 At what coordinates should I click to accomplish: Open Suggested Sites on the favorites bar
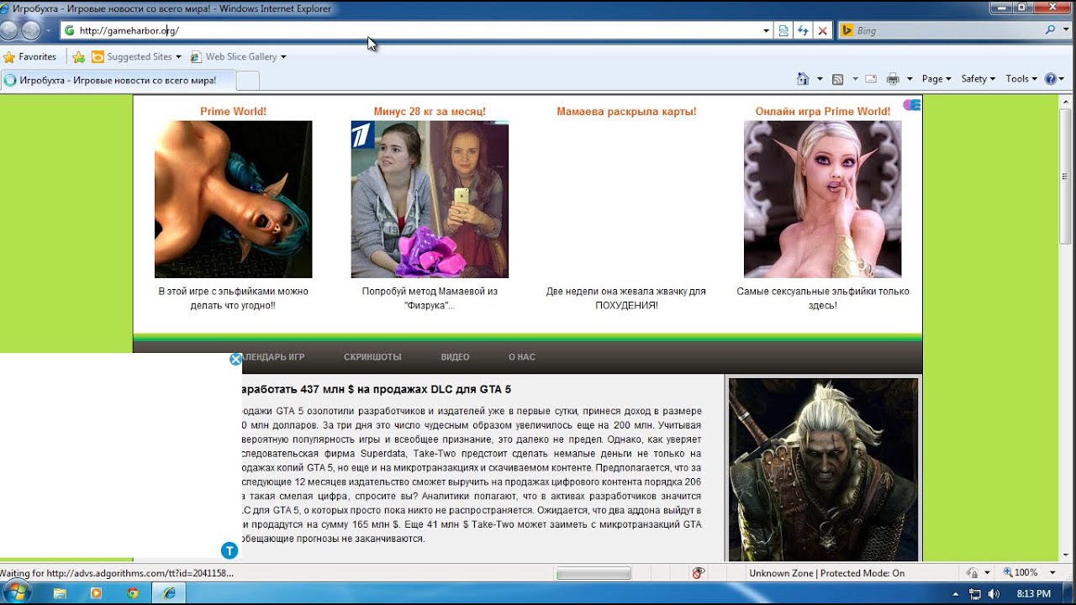(136, 57)
